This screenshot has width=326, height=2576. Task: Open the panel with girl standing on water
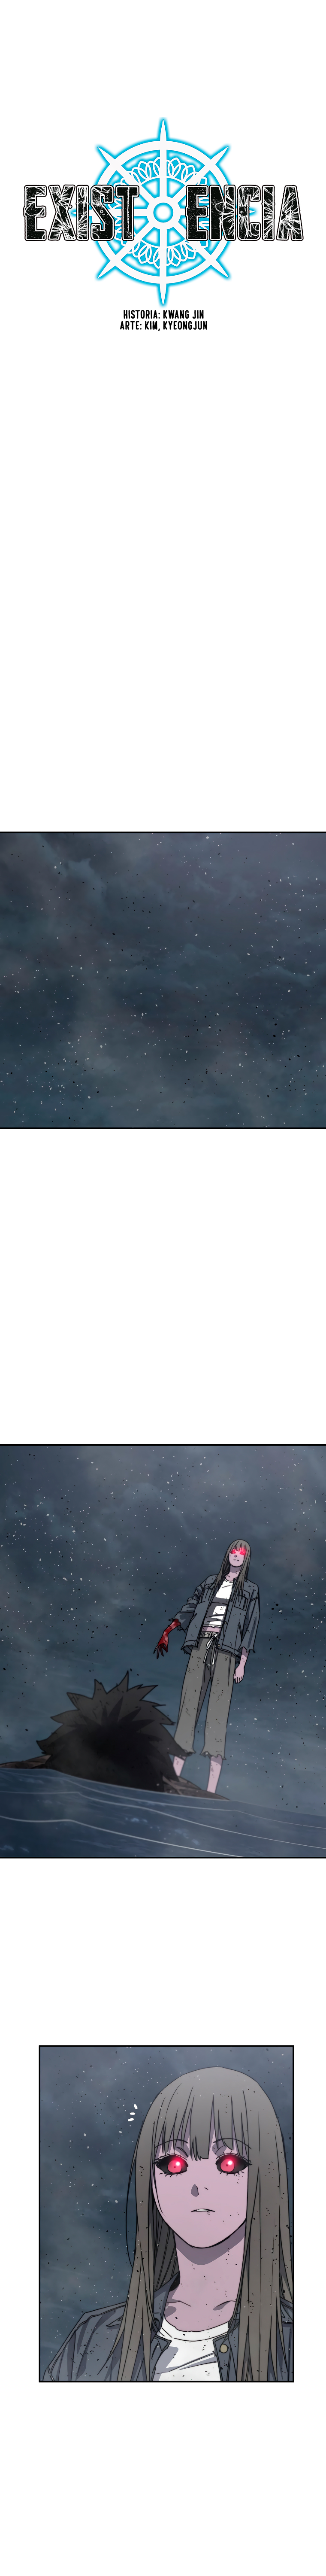pyautogui.click(x=163, y=1650)
